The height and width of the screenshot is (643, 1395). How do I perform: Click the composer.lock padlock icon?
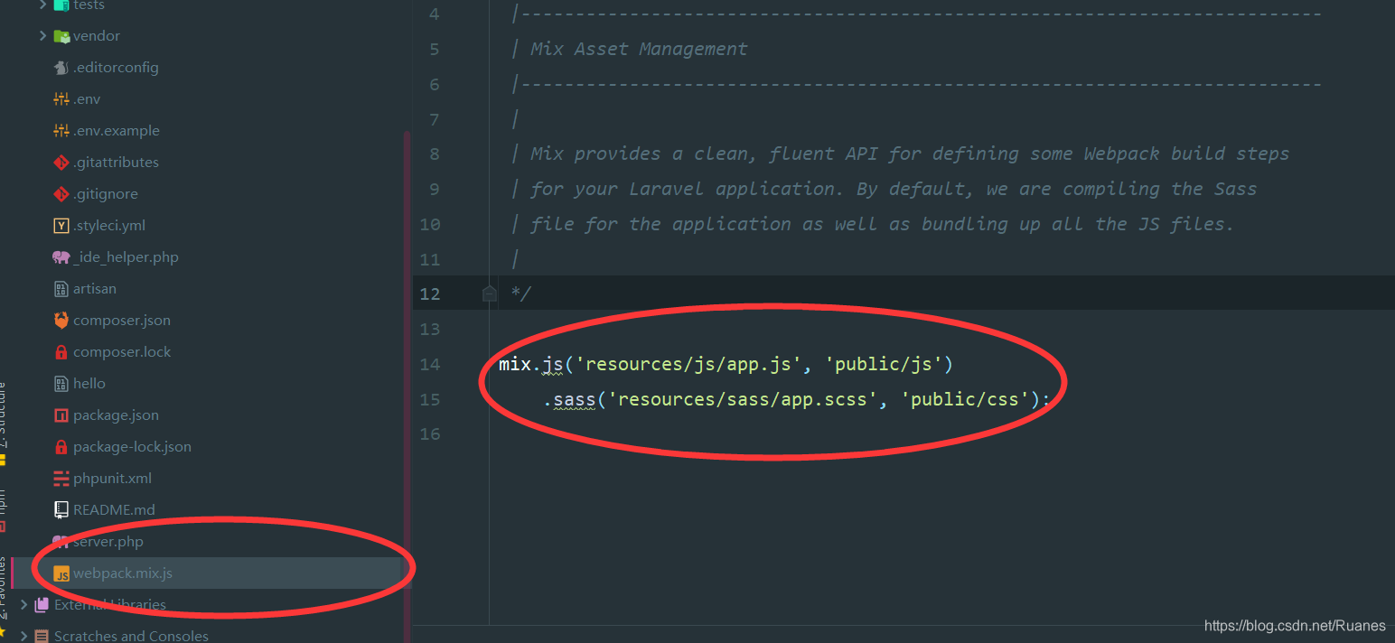(x=61, y=352)
